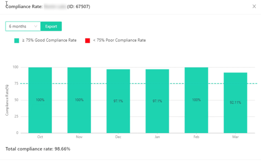
Task: Open the 6 months period dropdown
Action: [23, 26]
